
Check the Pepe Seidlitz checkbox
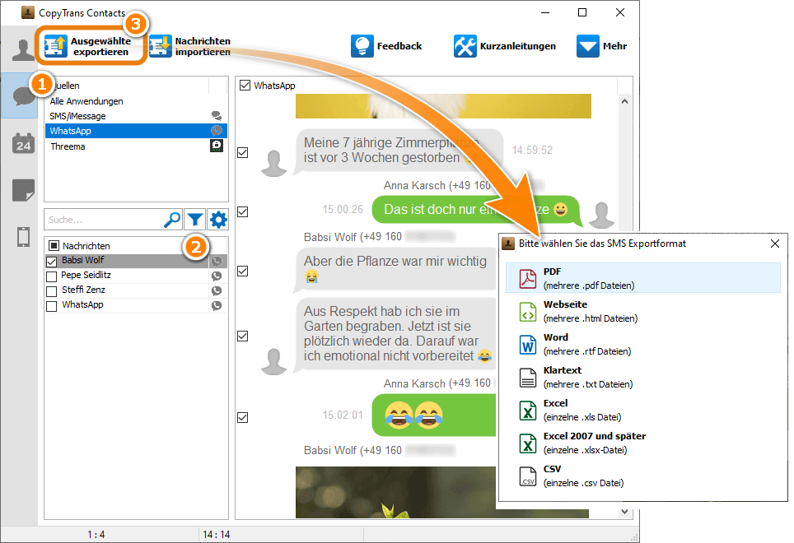tap(51, 276)
